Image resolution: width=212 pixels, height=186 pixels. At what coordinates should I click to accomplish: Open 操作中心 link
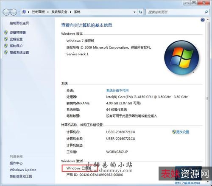[16, 163]
